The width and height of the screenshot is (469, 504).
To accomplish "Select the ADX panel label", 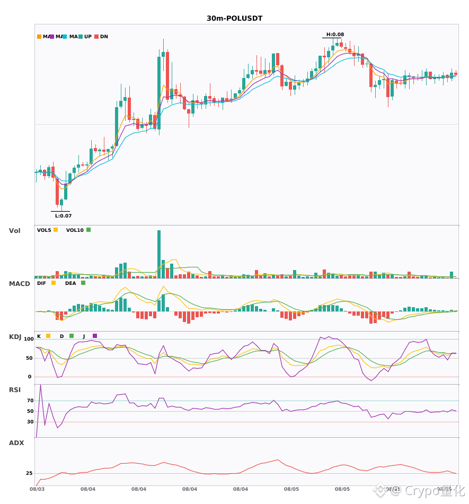I will (x=16, y=443).
